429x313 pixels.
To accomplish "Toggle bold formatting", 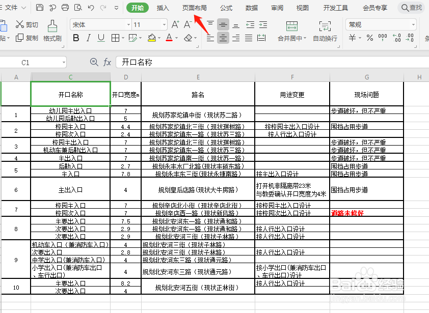I will point(75,38).
